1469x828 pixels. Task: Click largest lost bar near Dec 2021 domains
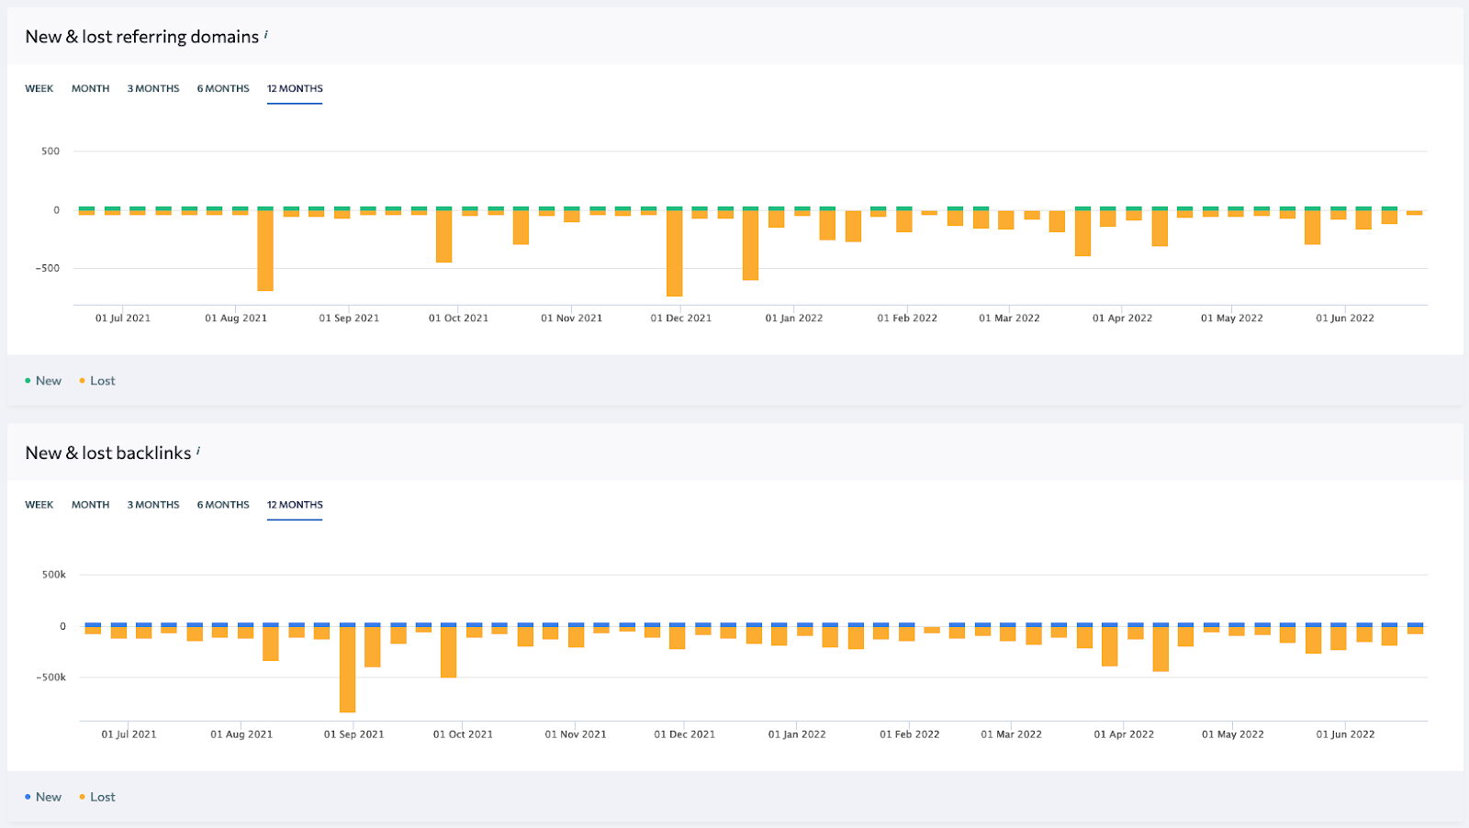tap(674, 253)
